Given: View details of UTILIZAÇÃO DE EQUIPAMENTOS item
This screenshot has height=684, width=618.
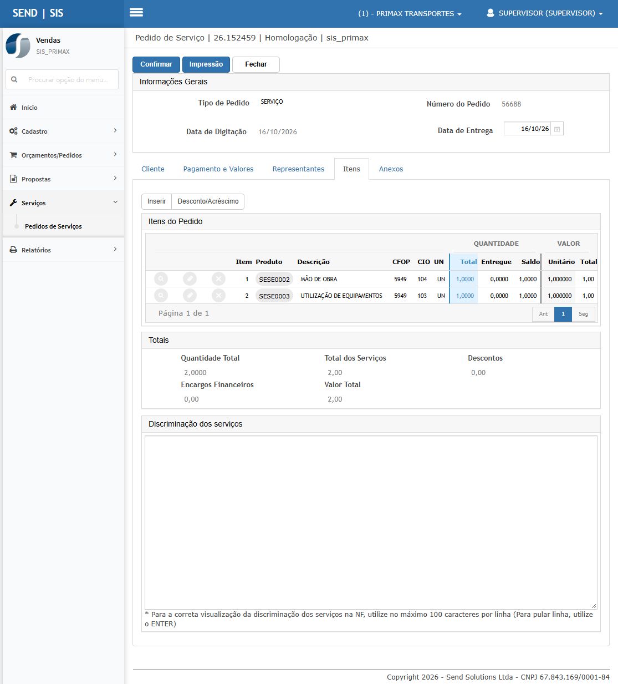Looking at the screenshot, I should point(161,296).
